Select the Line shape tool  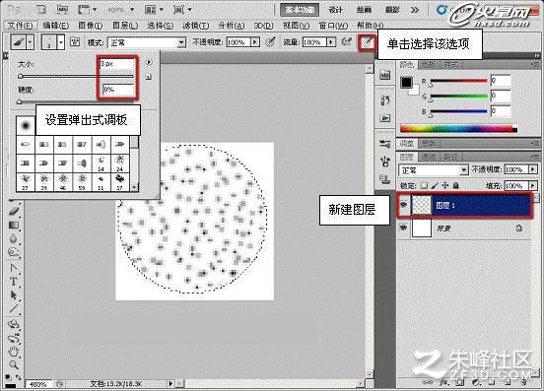point(14,309)
